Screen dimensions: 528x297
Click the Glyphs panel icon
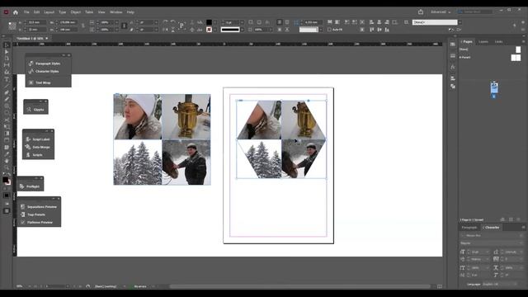click(x=35, y=110)
